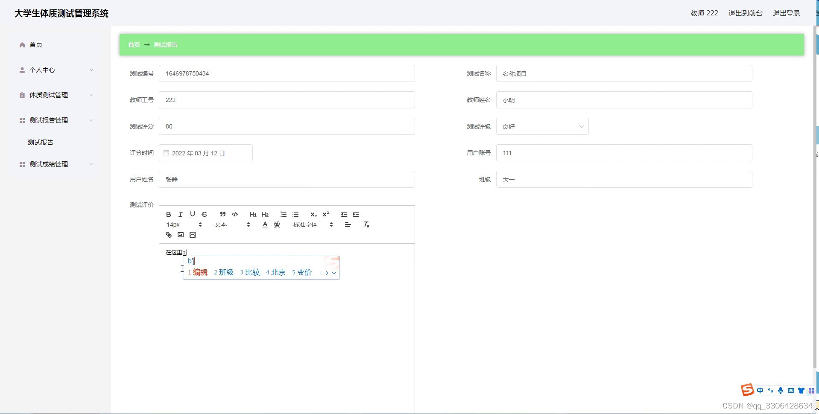Choose IME candidate 4 北京
Viewport: 819px width, 414px height.
[276, 272]
